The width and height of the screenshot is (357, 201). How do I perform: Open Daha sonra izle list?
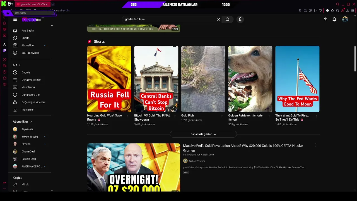pyautogui.click(x=30, y=95)
